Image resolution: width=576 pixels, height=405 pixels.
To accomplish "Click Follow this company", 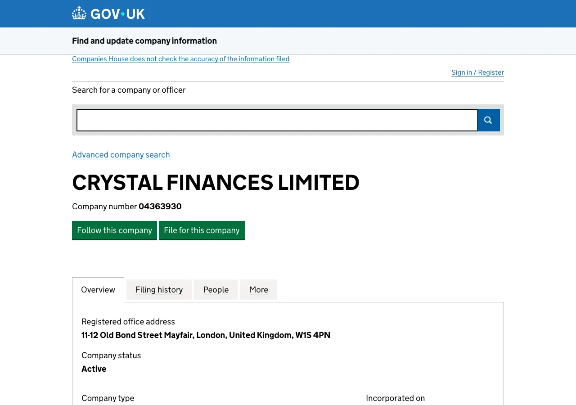I will pyautogui.click(x=114, y=230).
